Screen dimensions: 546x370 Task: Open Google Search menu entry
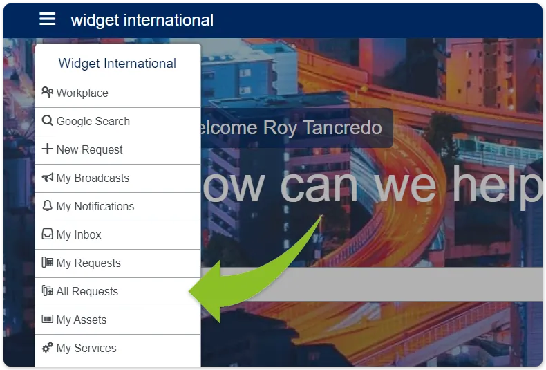117,122
